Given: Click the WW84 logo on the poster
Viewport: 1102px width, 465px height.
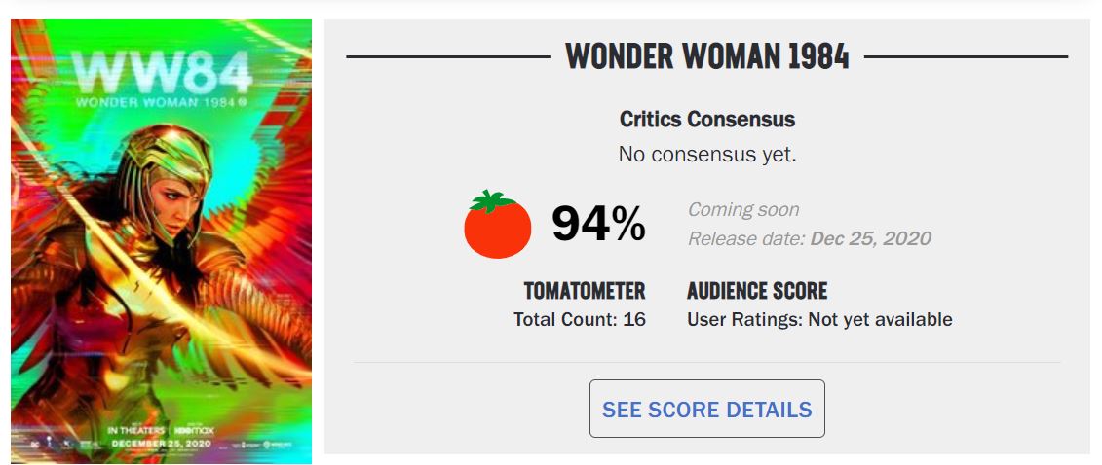Looking at the screenshot, I should click(x=161, y=70).
